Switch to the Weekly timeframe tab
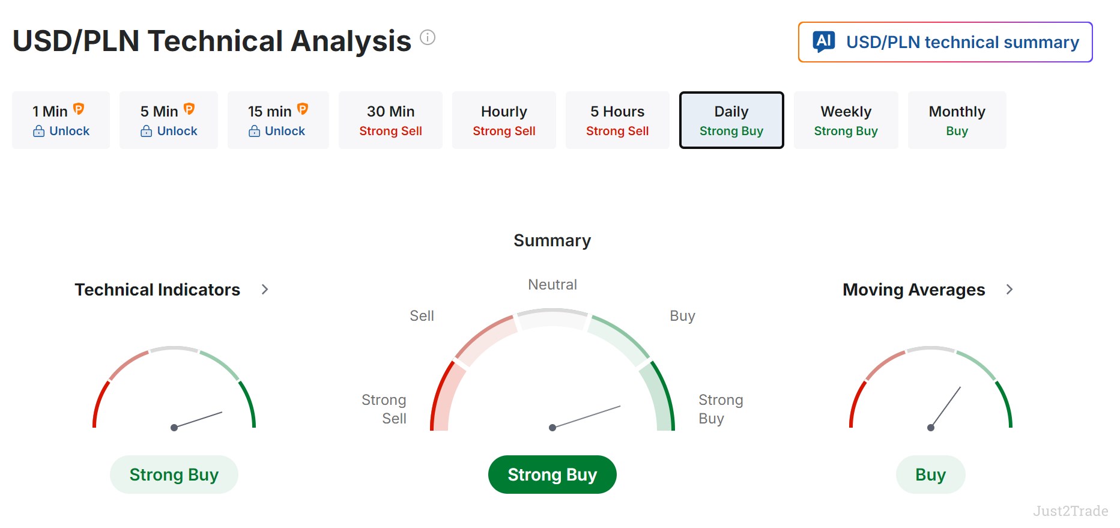 pyautogui.click(x=846, y=120)
